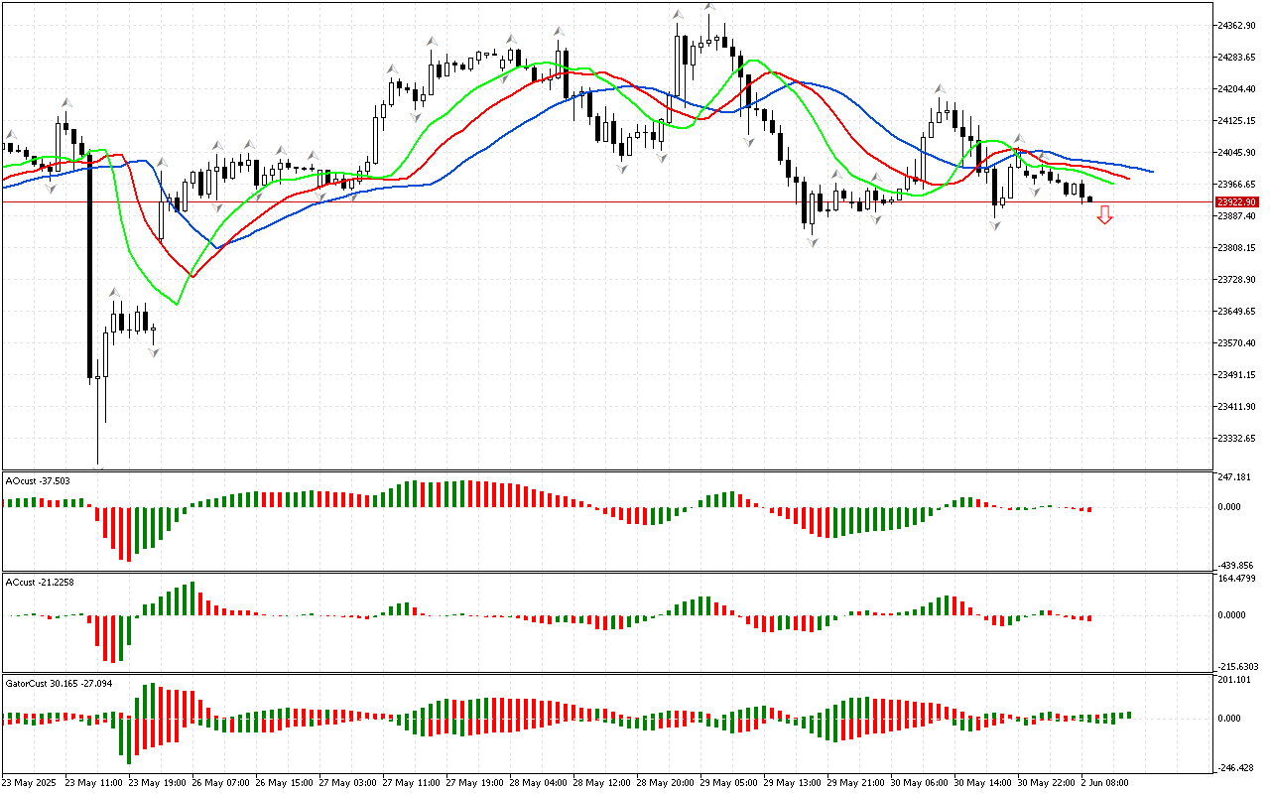The image size is (1270, 794).
Task: Click the horizontal current price line
Action: coord(595,201)
